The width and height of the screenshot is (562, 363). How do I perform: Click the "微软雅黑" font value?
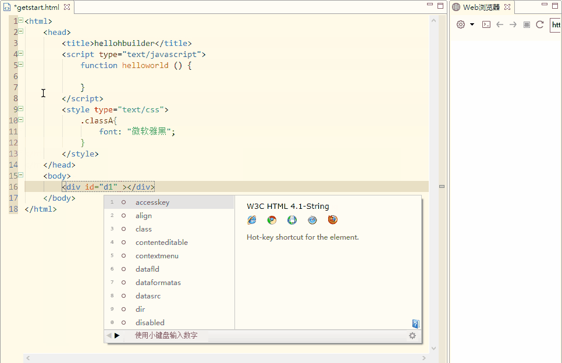point(149,131)
